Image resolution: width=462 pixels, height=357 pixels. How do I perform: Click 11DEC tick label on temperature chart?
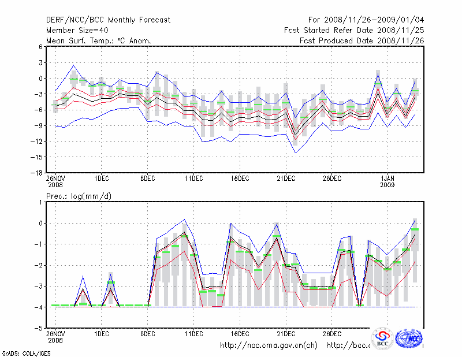point(193,178)
